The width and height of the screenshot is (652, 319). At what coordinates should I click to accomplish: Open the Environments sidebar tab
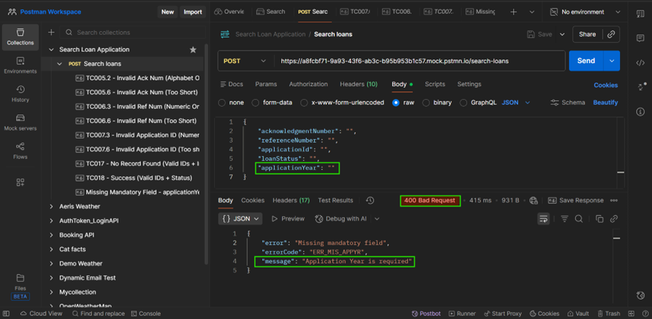pyautogui.click(x=20, y=66)
